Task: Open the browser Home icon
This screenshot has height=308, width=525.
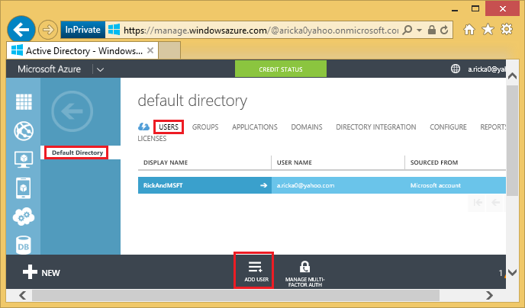Action: click(x=469, y=30)
